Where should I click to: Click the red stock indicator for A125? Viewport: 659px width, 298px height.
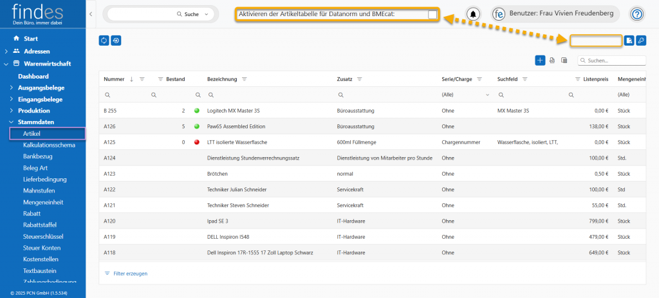click(197, 142)
